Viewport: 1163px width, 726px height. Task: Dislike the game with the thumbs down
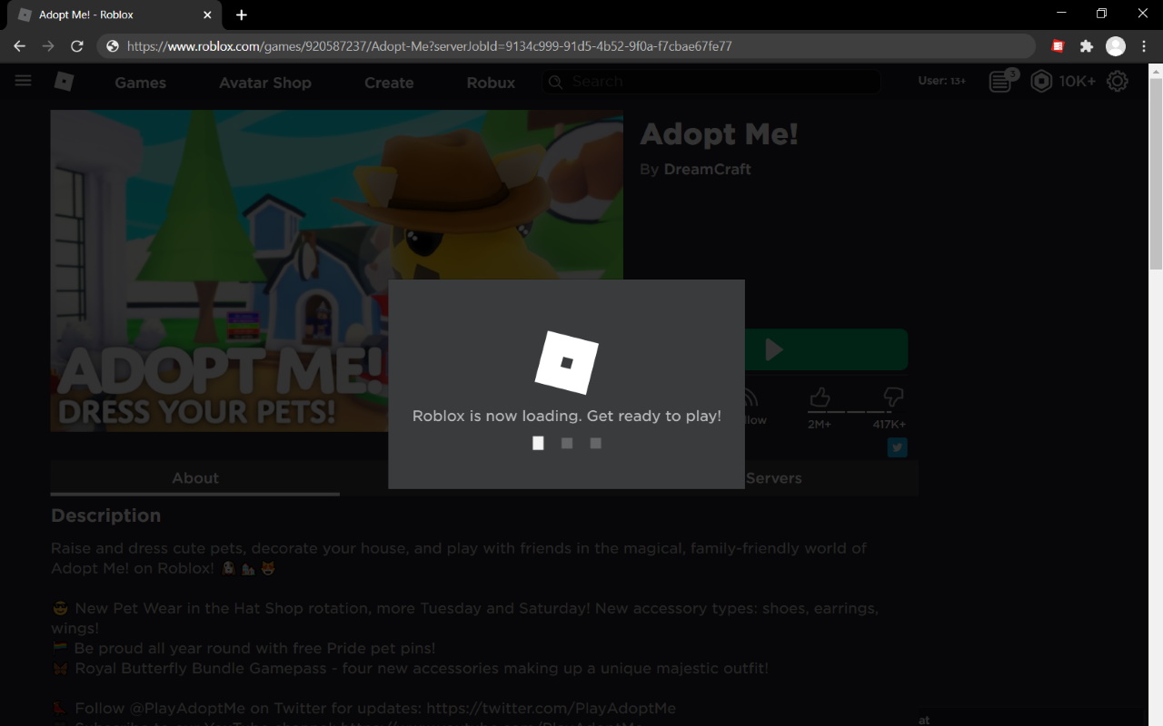892,396
